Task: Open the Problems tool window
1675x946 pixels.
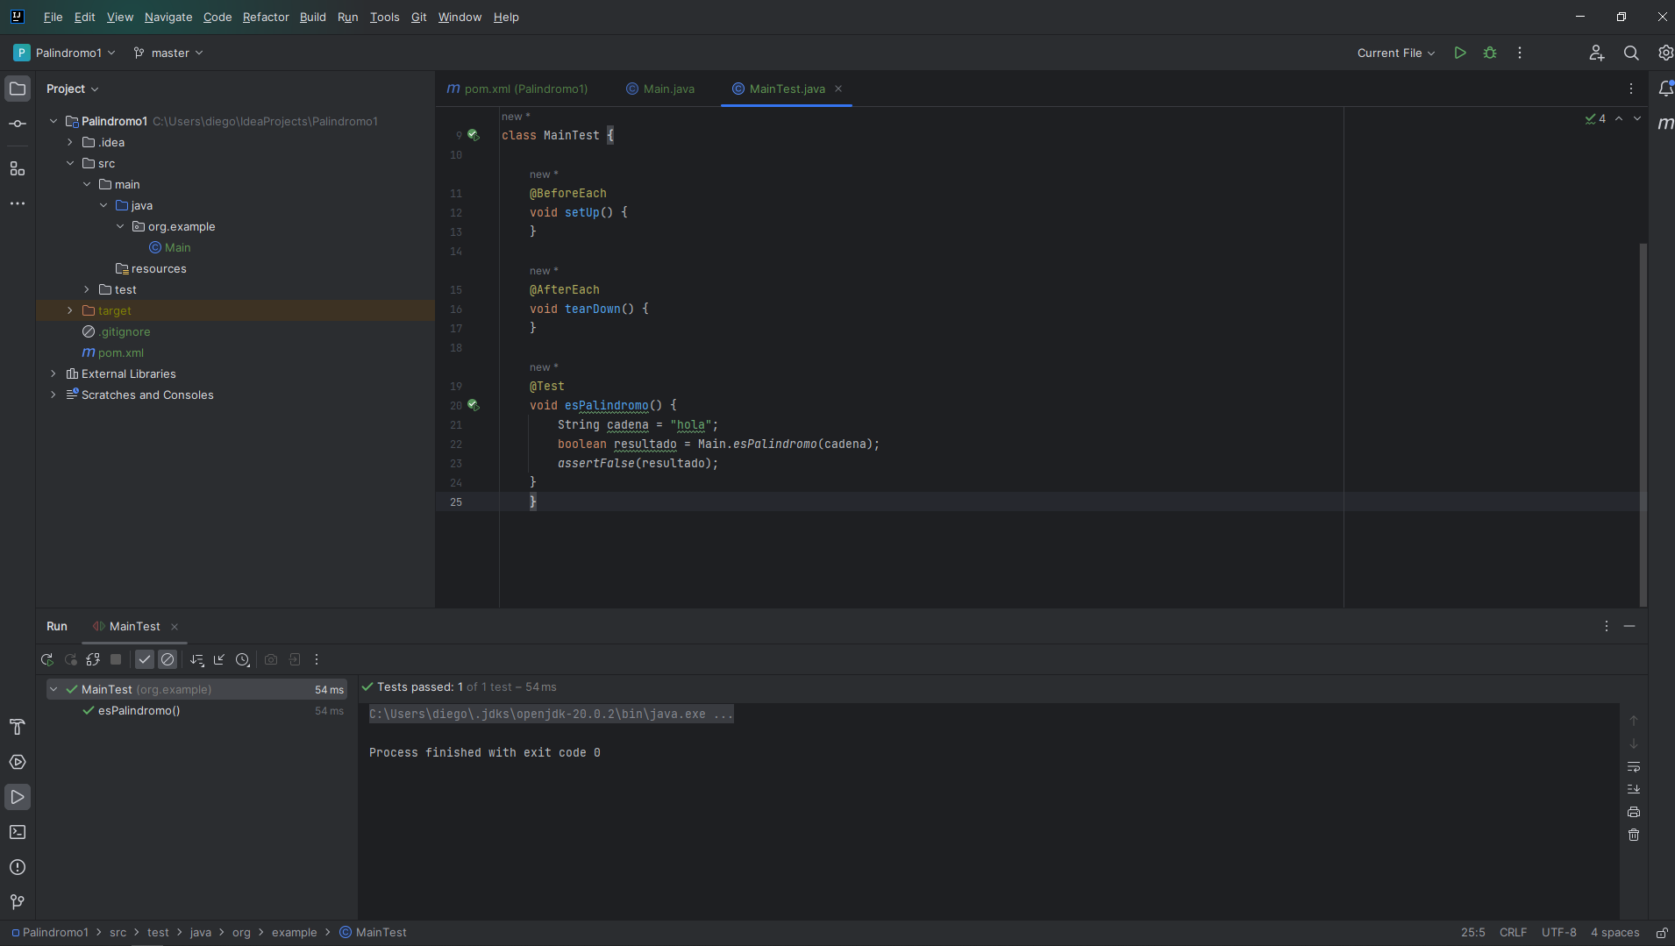Action: (18, 867)
